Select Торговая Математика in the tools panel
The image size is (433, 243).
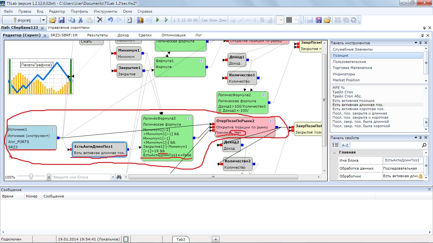pyautogui.click(x=352, y=68)
